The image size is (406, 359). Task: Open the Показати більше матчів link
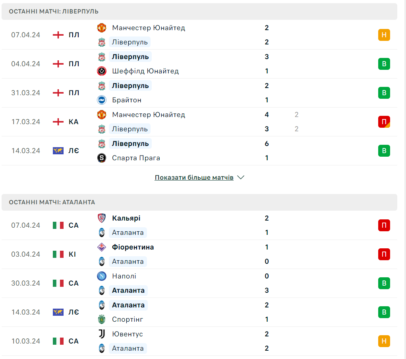[194, 177]
